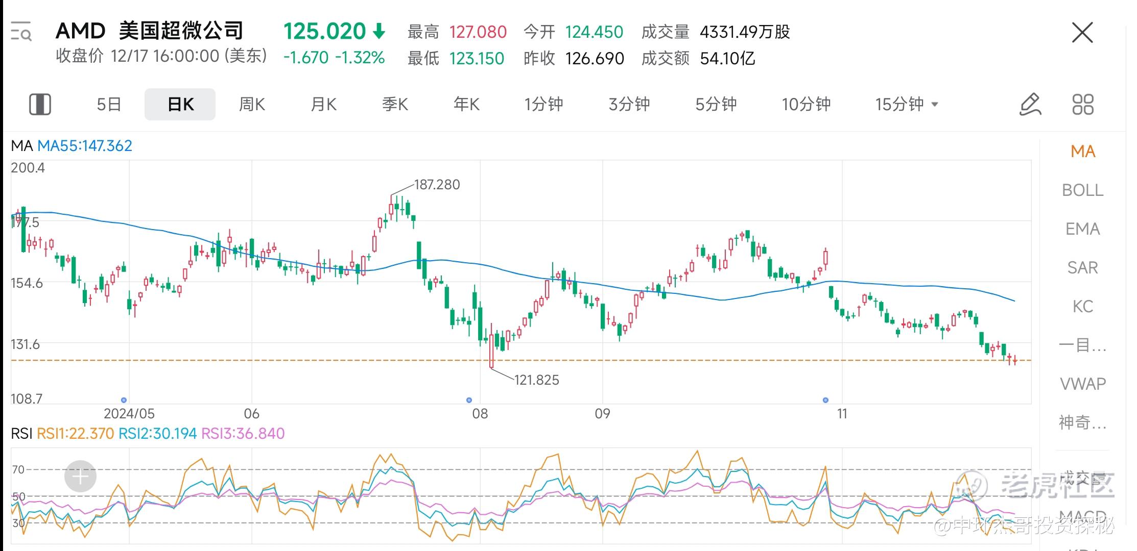The height and width of the screenshot is (551, 1137).
Task: Select the 一目… Ichimoku indicator
Action: (x=1083, y=345)
